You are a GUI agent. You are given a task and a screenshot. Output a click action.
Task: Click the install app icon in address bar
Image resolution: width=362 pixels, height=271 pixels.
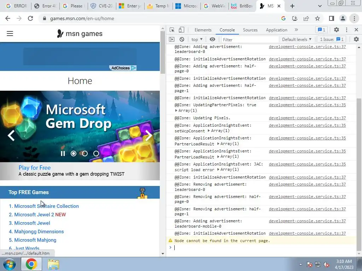pos(294,18)
